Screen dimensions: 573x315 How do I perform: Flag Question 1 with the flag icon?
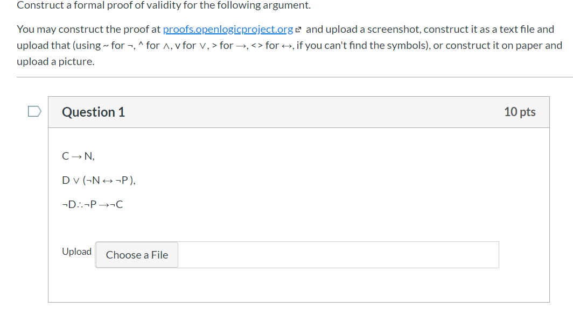tap(34, 112)
